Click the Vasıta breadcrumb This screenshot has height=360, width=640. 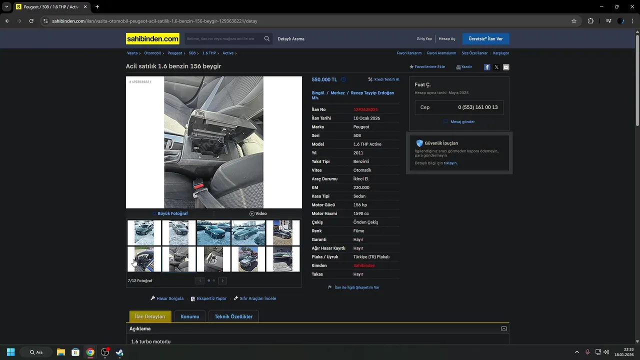[x=132, y=53]
